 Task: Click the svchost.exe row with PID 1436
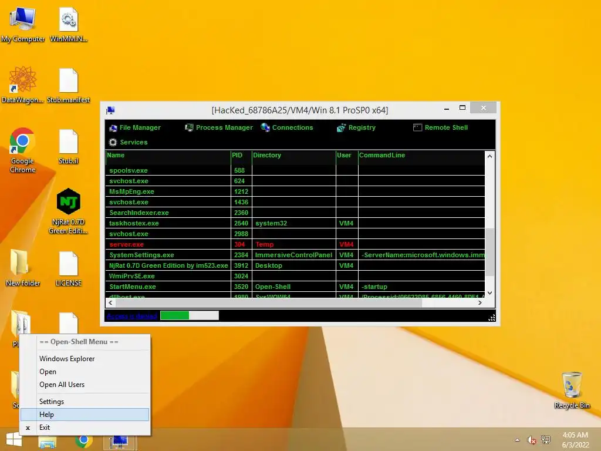click(x=295, y=202)
